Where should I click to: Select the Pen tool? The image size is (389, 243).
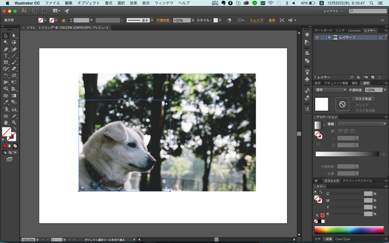(x=6, y=49)
